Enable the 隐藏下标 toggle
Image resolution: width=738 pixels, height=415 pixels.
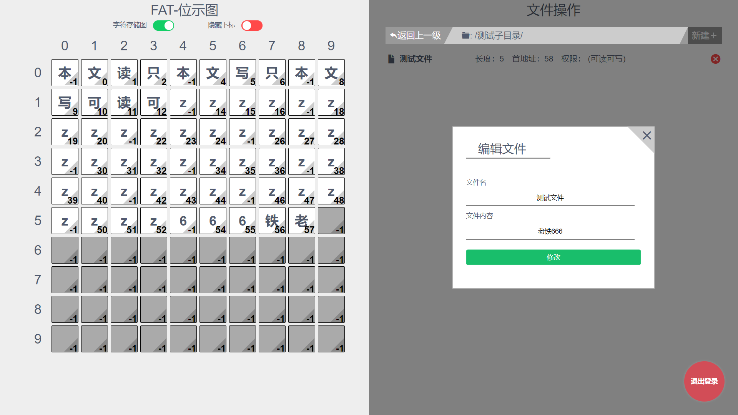252,25
